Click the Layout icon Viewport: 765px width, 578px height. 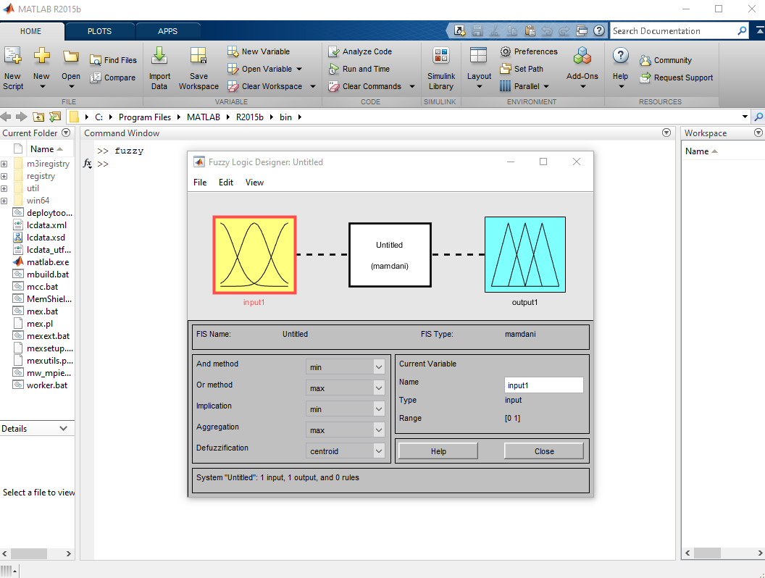point(478,56)
